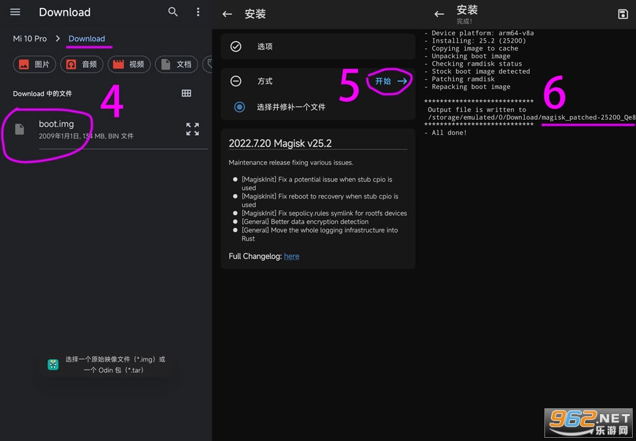This screenshot has height=441, width=636.
Task: Select 选择并修补一个文件 radio option
Action: coord(239,107)
